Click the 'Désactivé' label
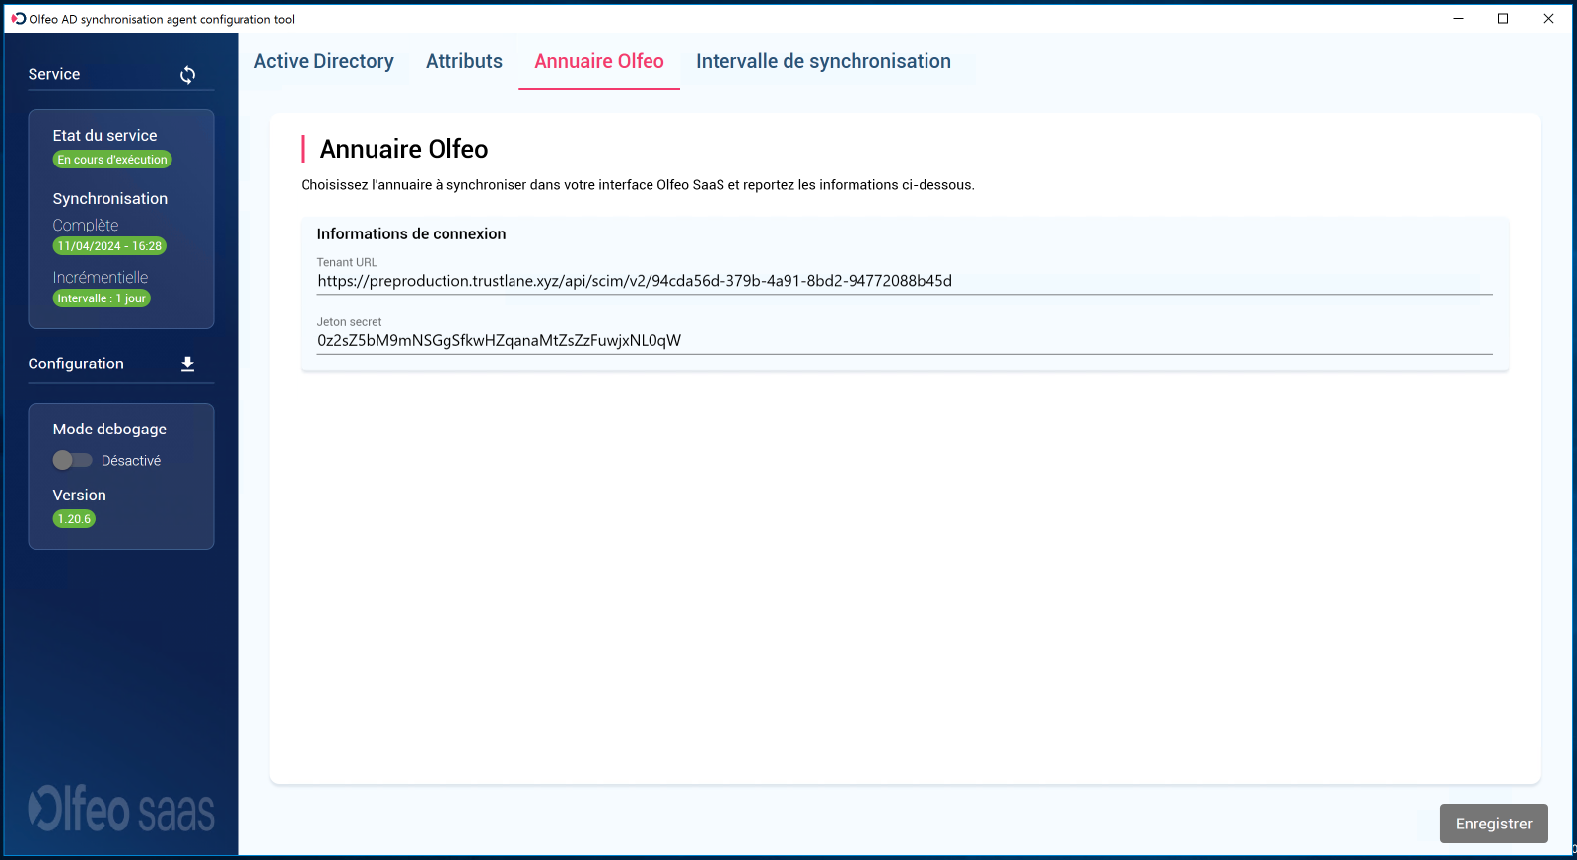The image size is (1577, 860). [131, 461]
